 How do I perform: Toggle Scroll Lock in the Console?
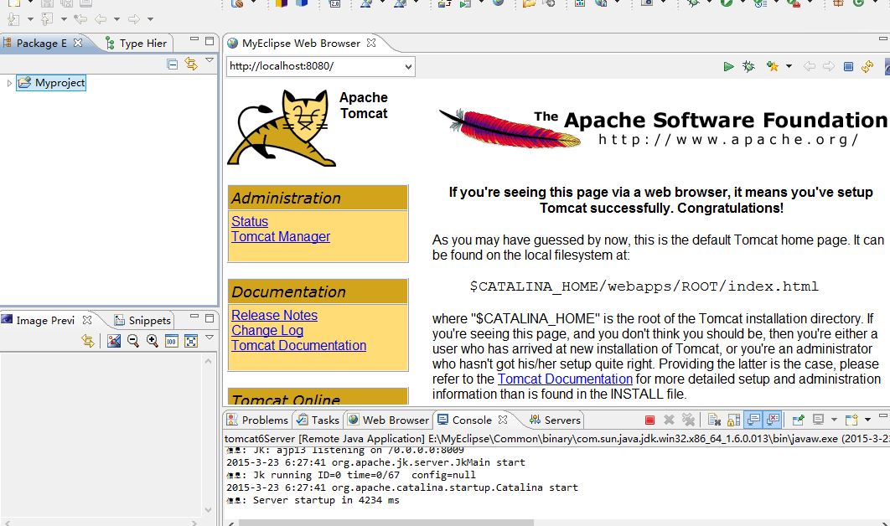tap(734, 420)
